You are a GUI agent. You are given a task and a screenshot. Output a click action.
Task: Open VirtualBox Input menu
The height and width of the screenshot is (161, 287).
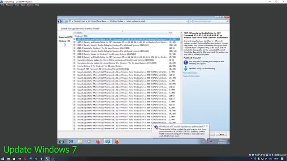(x=23, y=5)
